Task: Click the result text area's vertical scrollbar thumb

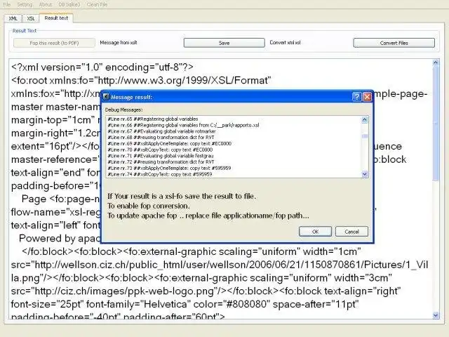Action: pyautogui.click(x=436, y=124)
